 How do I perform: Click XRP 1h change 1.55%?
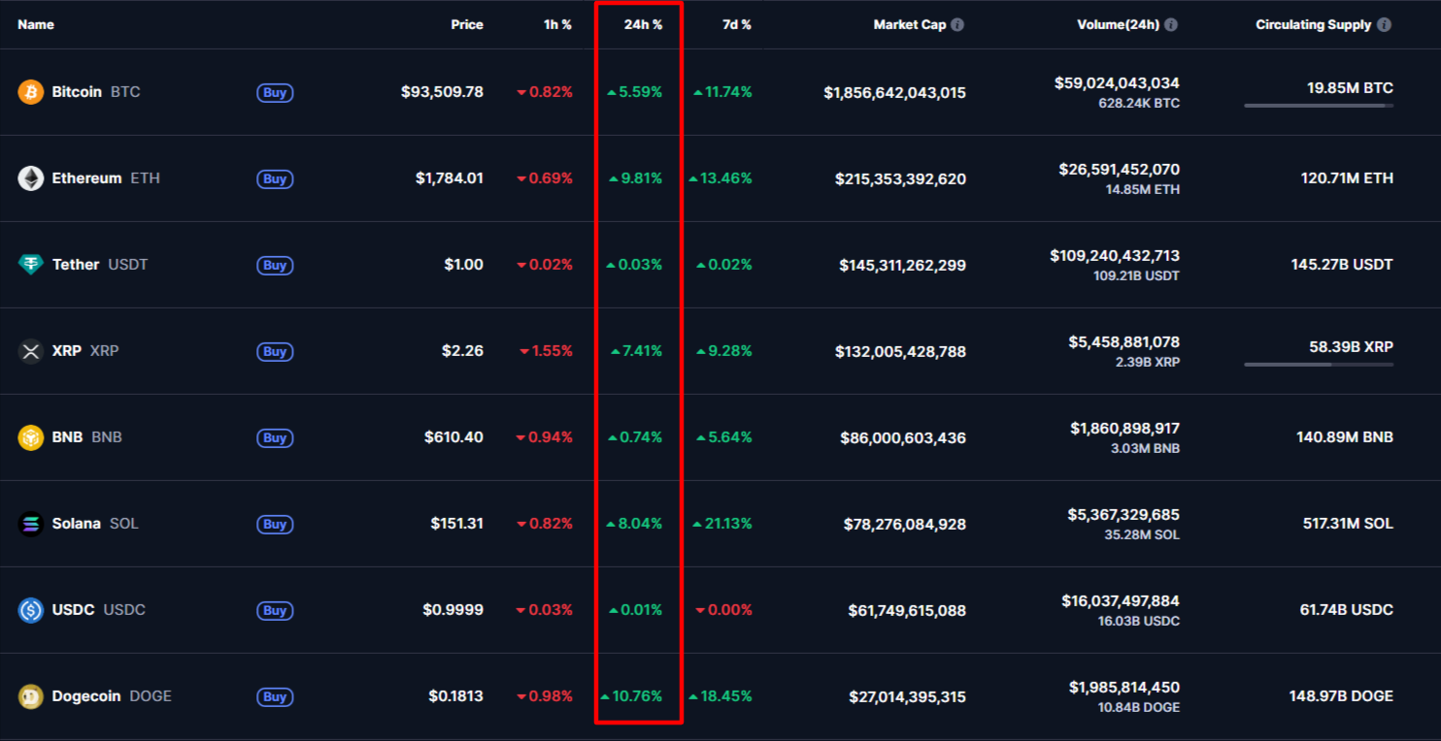[x=546, y=351]
